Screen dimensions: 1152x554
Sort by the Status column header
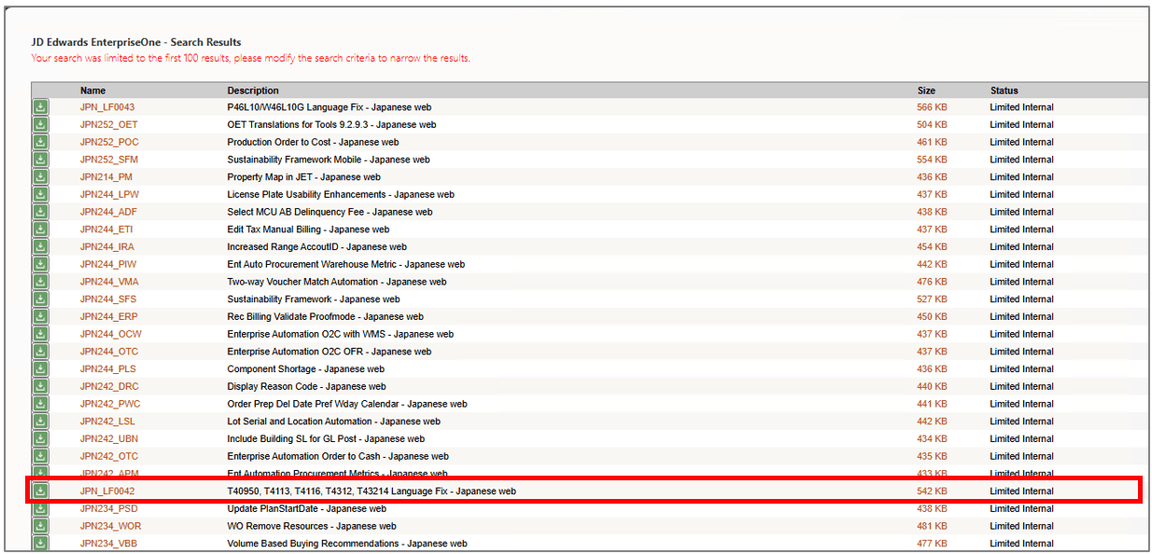click(1004, 90)
